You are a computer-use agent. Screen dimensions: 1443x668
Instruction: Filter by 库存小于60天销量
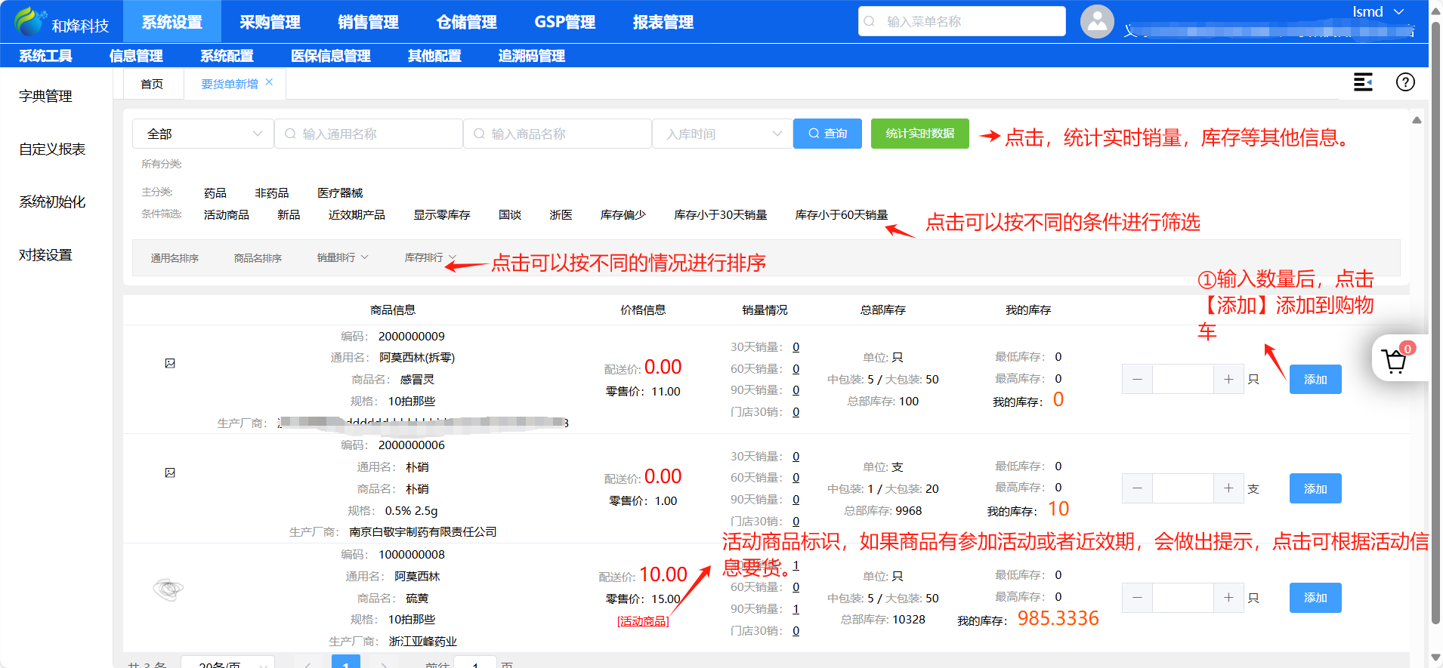tap(842, 215)
